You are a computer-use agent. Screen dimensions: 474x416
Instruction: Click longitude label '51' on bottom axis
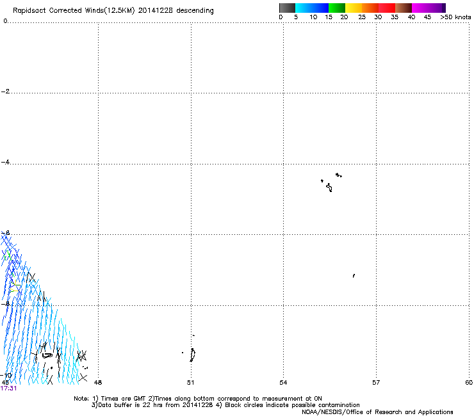point(190,383)
